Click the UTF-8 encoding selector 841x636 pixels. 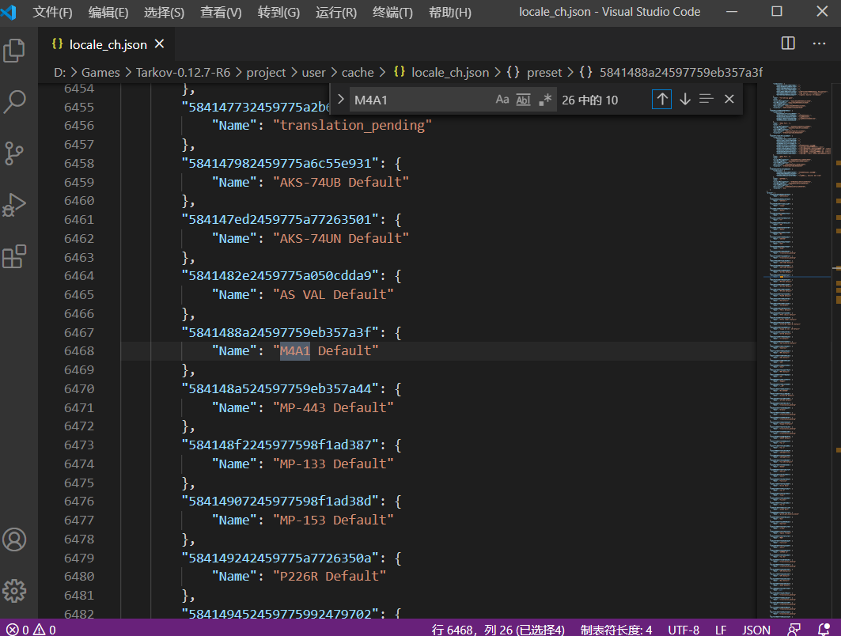coord(684,630)
